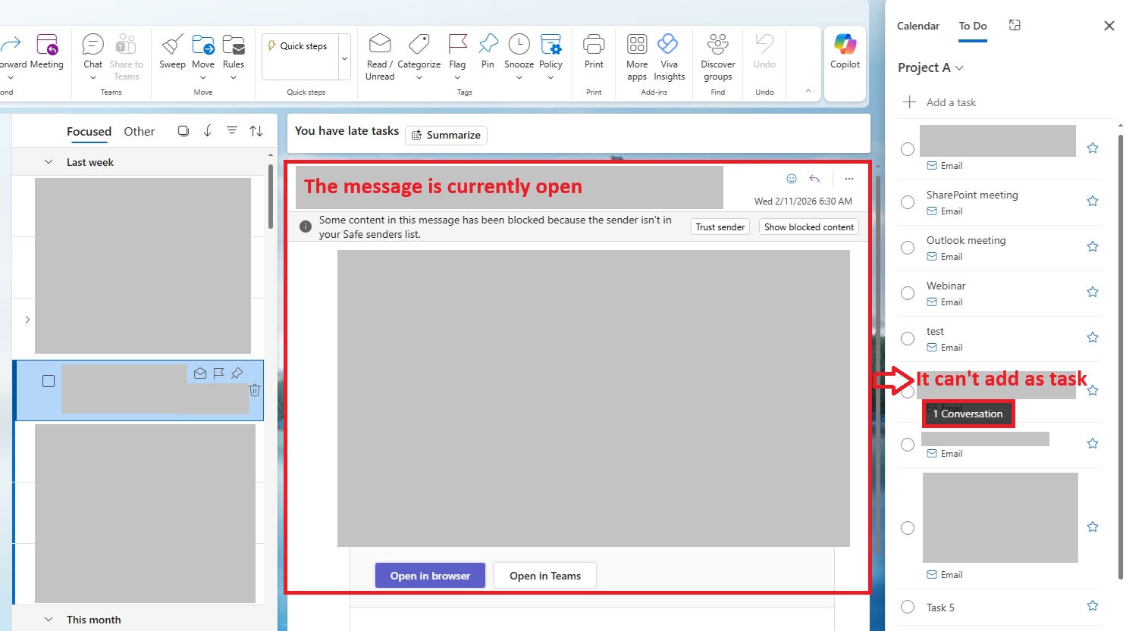
Task: Delete the selected message via trash icon
Action: [x=255, y=390]
